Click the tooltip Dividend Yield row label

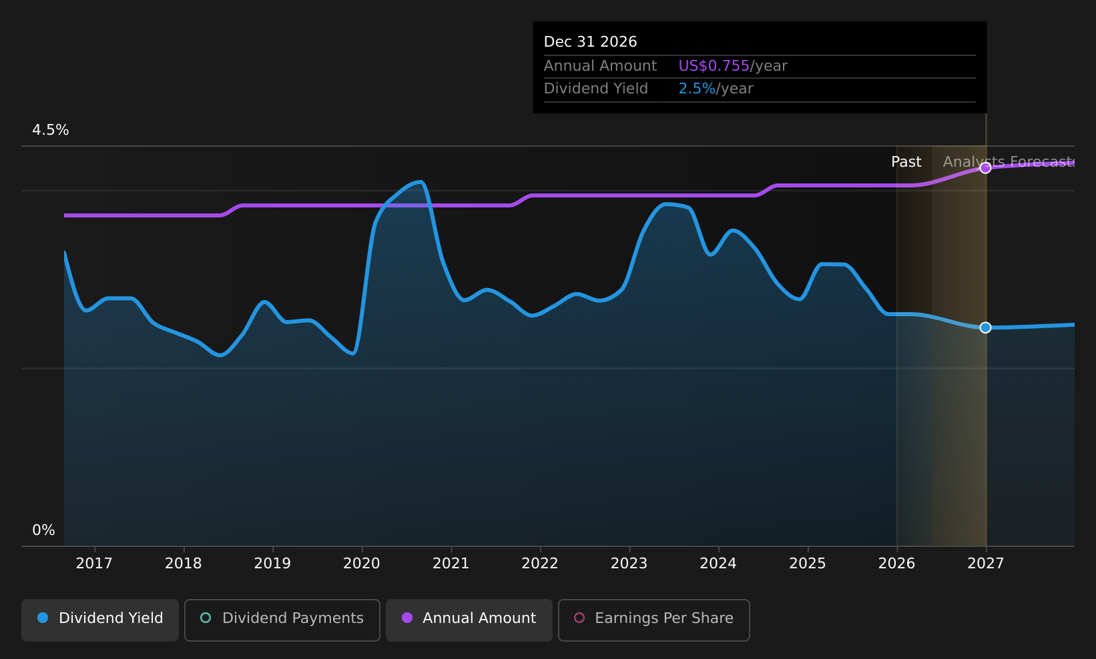point(596,89)
